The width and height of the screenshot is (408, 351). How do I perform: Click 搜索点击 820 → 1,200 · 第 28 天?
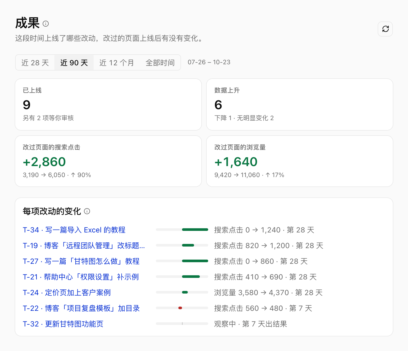269,245
